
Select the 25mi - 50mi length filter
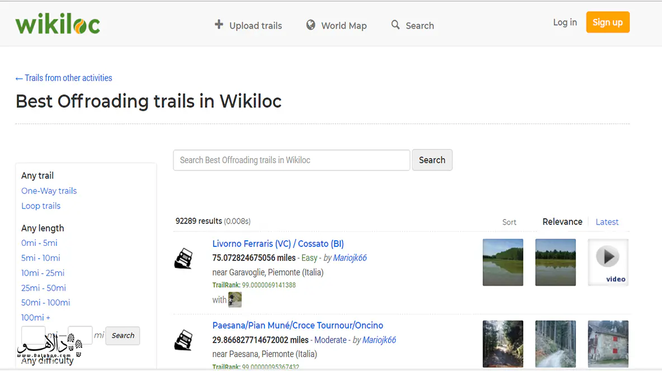click(x=44, y=288)
